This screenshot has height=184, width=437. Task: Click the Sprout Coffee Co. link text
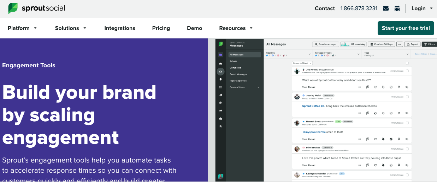(x=314, y=106)
